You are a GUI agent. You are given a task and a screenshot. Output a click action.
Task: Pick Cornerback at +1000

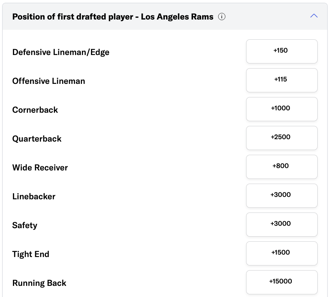pyautogui.click(x=282, y=109)
